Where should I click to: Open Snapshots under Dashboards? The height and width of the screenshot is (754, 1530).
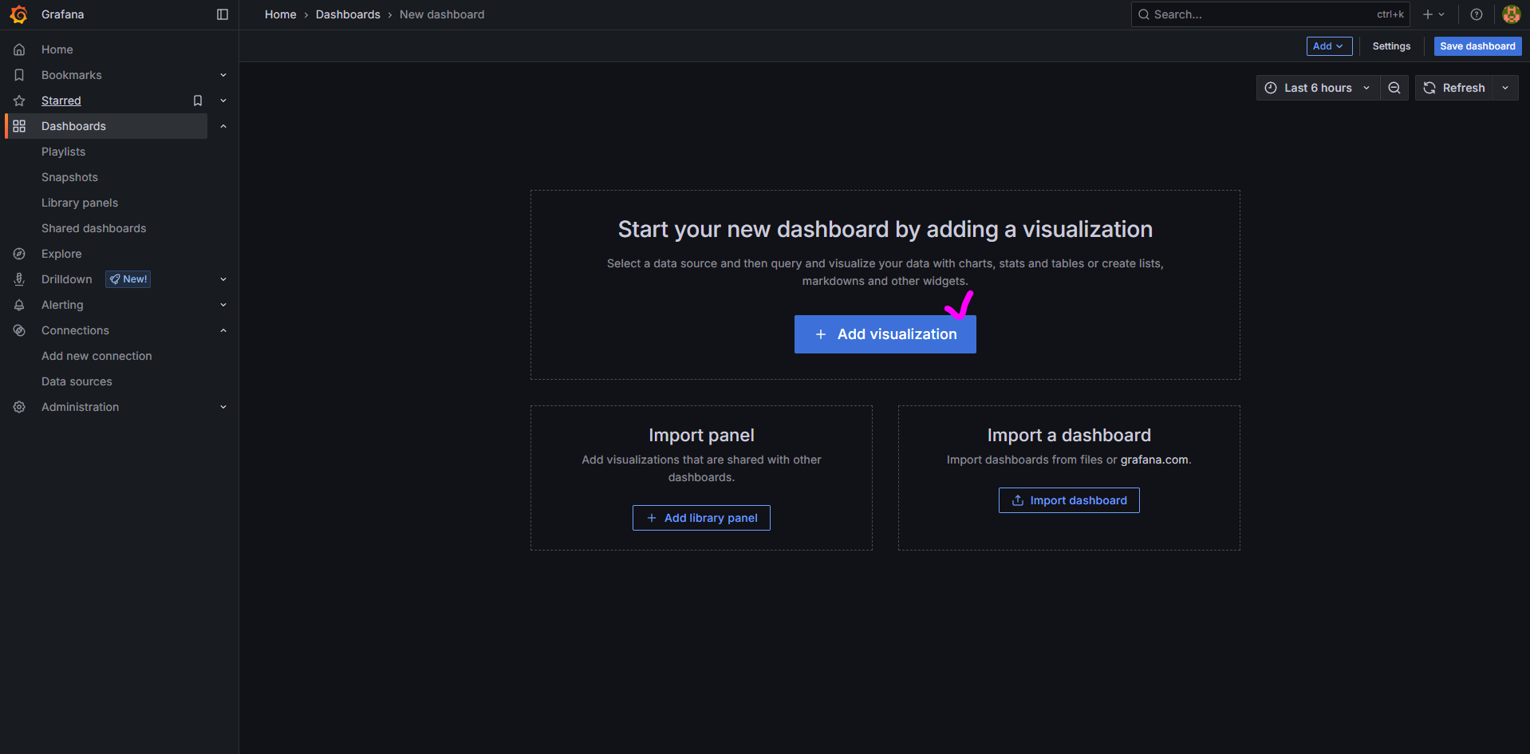[x=69, y=177]
